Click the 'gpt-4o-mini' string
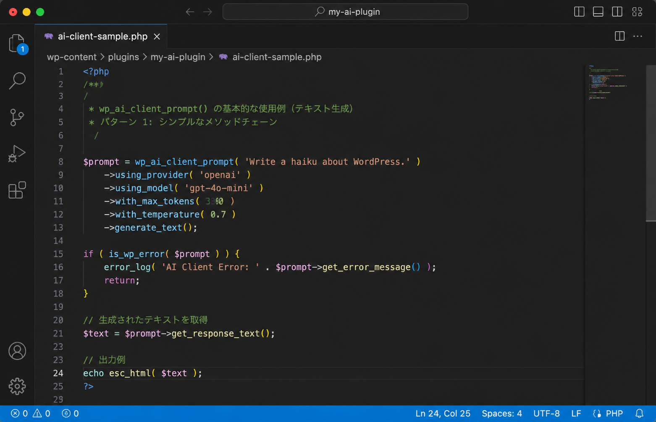 coord(218,188)
